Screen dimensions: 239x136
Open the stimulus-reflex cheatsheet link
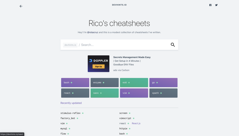71,113
